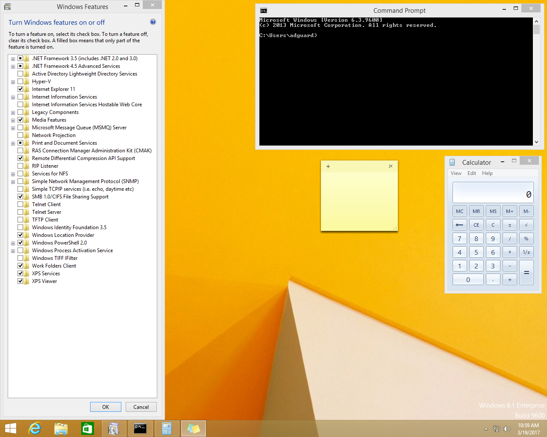Click Calculator CE button
The width and height of the screenshot is (547, 437).
click(x=476, y=225)
